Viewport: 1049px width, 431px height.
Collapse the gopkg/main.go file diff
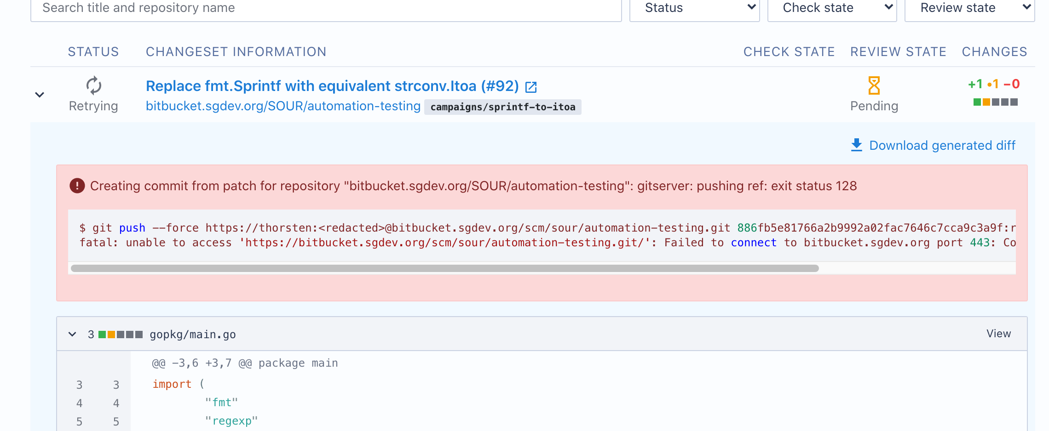(72, 334)
